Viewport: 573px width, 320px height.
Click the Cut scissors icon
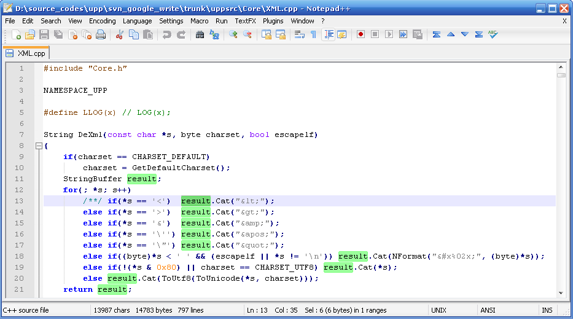click(x=119, y=35)
